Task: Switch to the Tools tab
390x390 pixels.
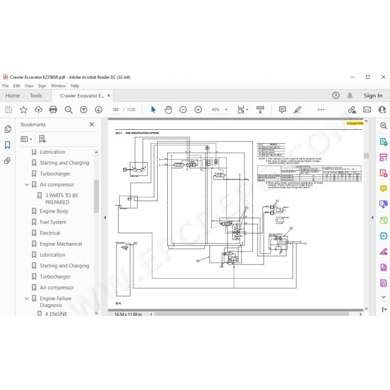Action: click(36, 95)
